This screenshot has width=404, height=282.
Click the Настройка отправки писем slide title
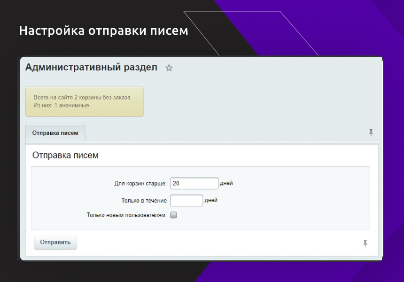pyautogui.click(x=103, y=31)
